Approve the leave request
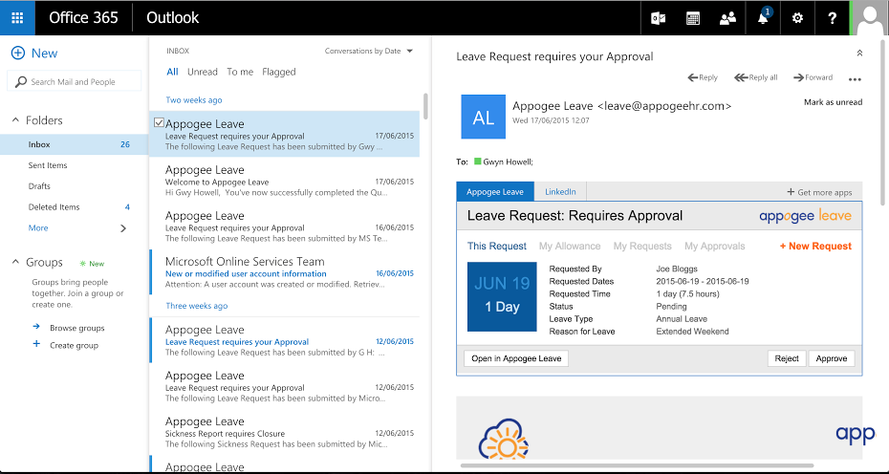The image size is (889, 474). click(x=832, y=358)
